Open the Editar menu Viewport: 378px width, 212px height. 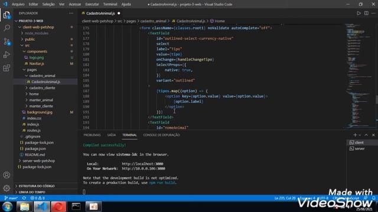pyautogui.click(x=33, y=4)
